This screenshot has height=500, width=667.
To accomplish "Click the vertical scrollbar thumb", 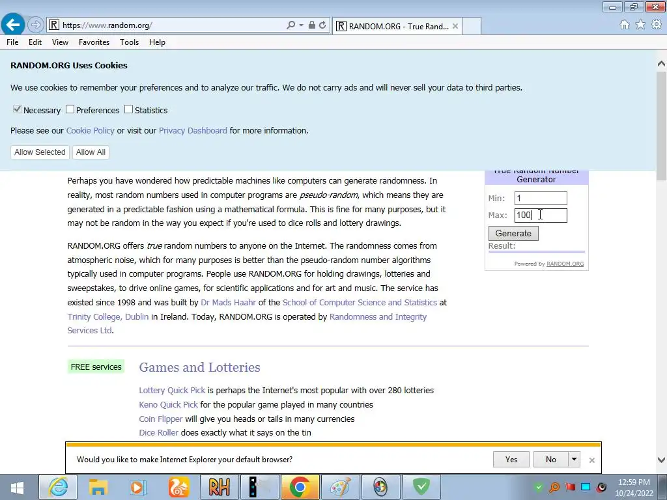I will [x=662, y=126].
